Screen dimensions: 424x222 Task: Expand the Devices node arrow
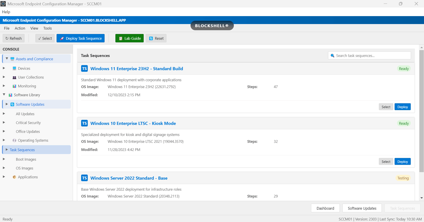point(4,68)
